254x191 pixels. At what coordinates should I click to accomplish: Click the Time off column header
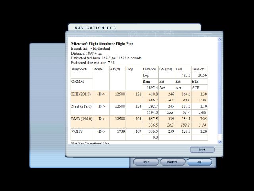coord(199,69)
